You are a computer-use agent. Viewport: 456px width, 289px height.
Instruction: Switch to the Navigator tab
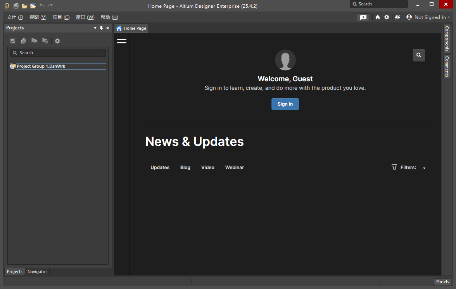(37, 272)
